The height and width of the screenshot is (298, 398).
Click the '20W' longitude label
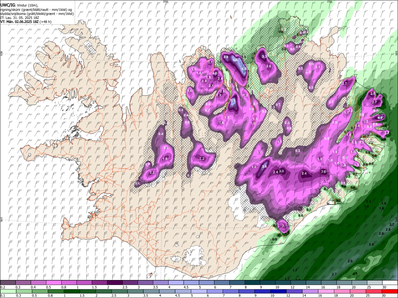[x=165, y=2]
